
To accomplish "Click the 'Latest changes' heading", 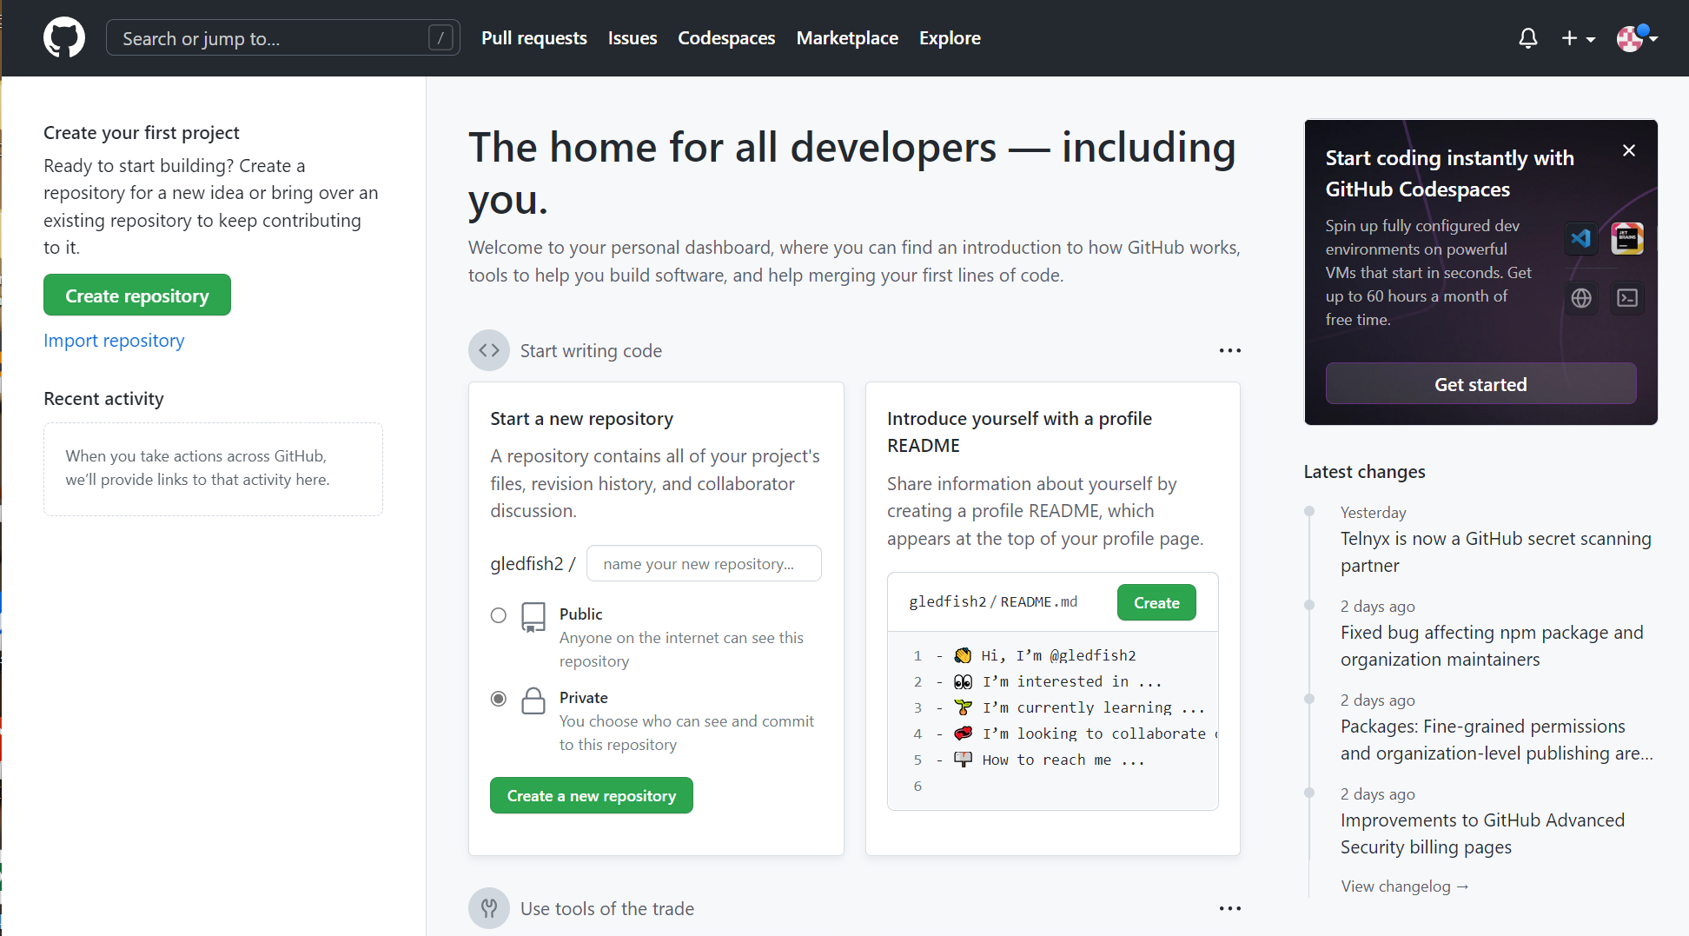I will 1364,472.
